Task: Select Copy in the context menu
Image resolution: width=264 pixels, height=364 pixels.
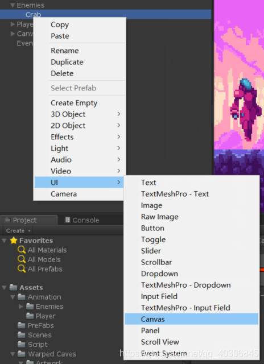Action: 80,24
